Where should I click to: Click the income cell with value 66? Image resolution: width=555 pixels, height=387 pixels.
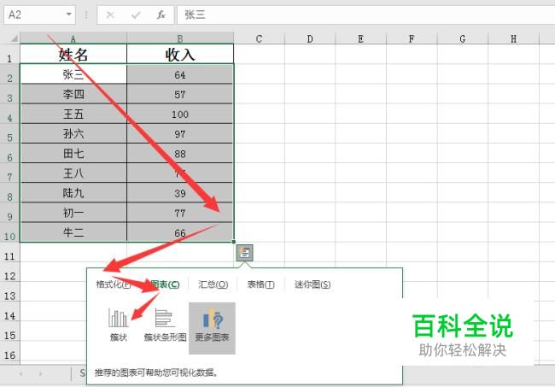coord(180,232)
